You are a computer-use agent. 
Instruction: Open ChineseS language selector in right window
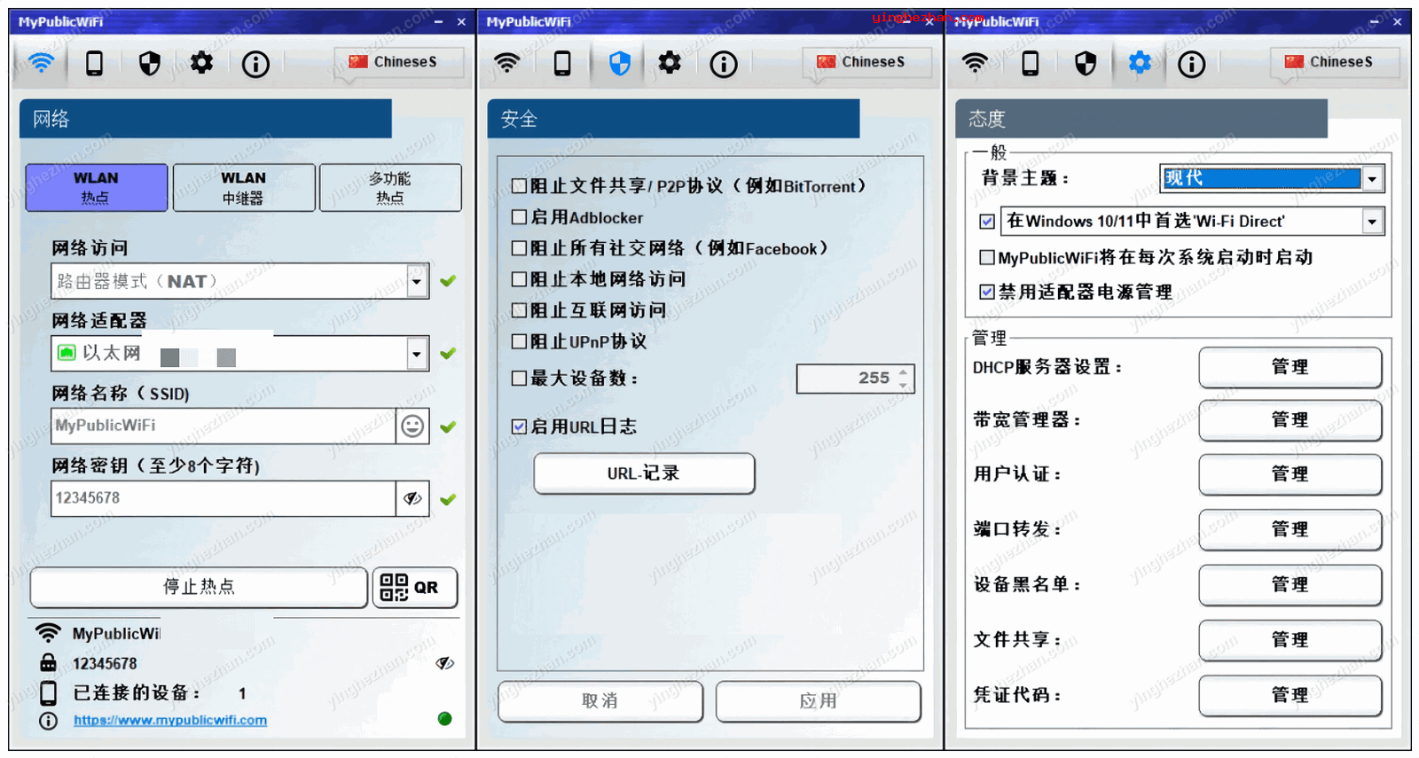[1334, 62]
